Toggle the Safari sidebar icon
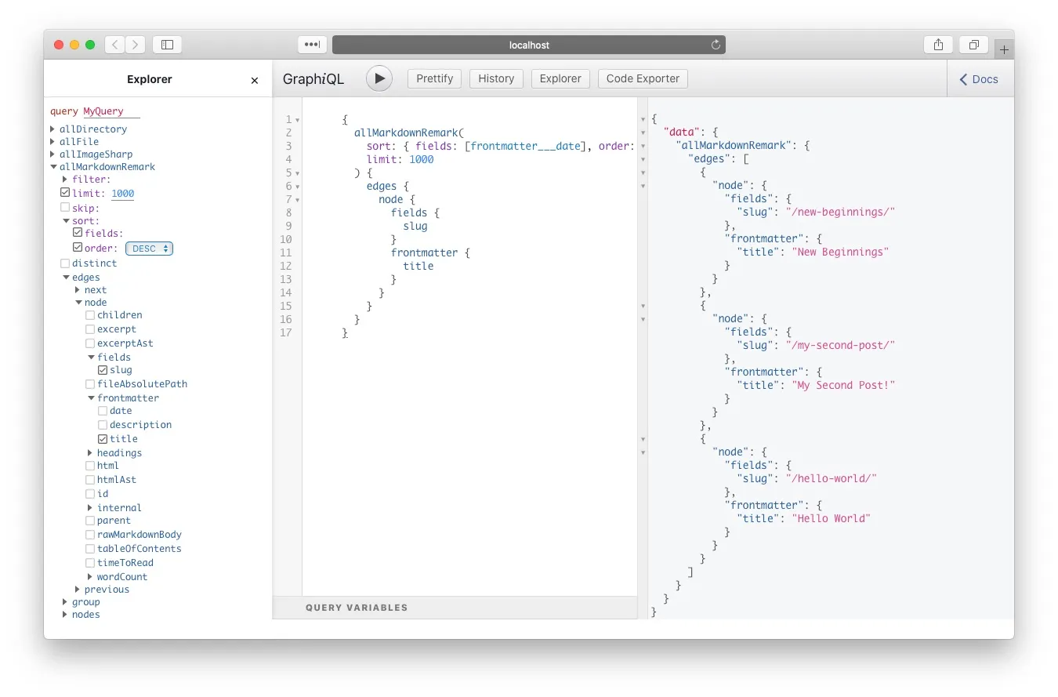 point(167,45)
